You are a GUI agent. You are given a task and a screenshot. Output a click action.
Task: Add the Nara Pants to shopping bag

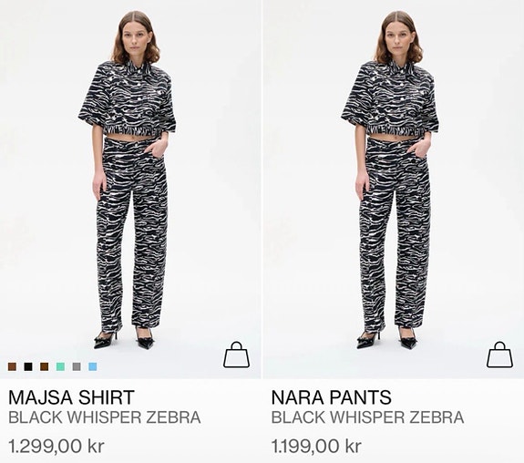(x=499, y=355)
